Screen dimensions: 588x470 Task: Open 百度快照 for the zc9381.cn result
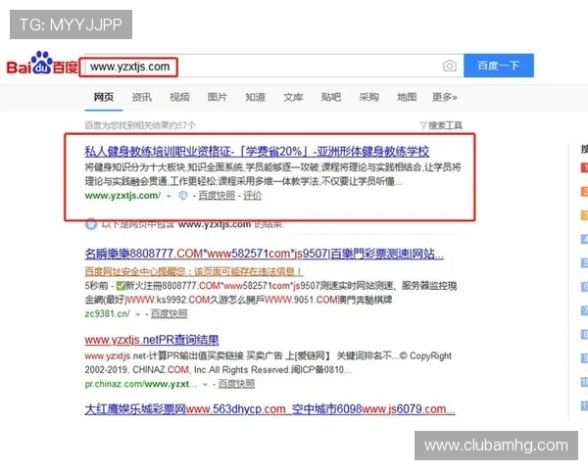coord(169,314)
